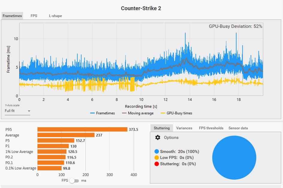Click the Average bar in the FPS chart
Viewport: 283px width, 188px height.
pos(66,135)
